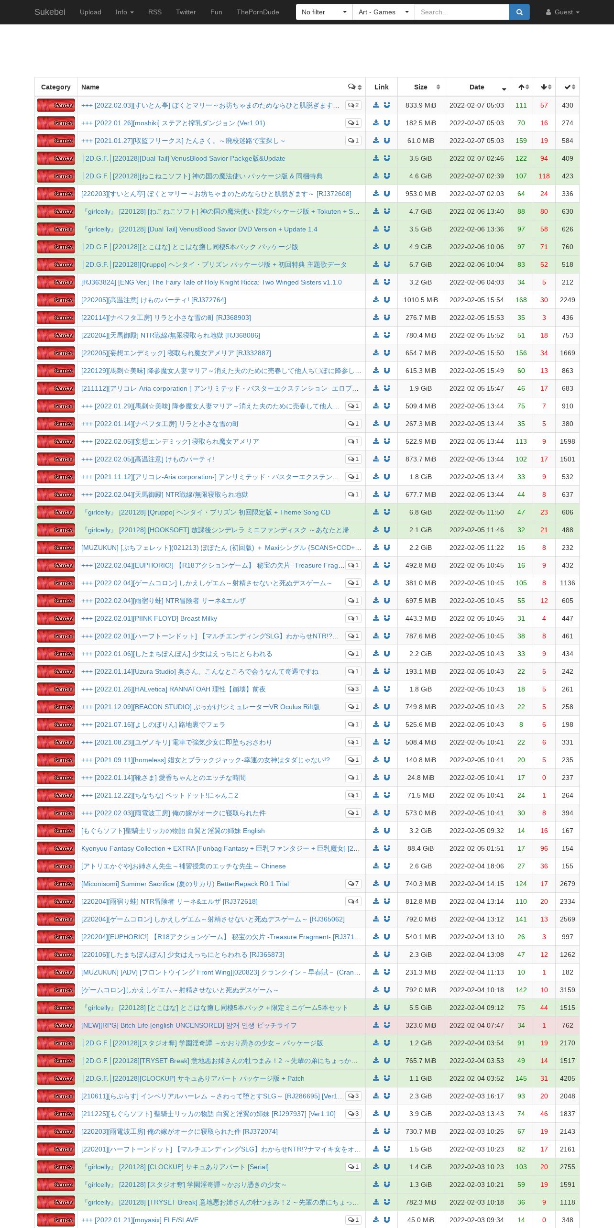Sort by comments count column header

pyautogui.click(x=355, y=87)
